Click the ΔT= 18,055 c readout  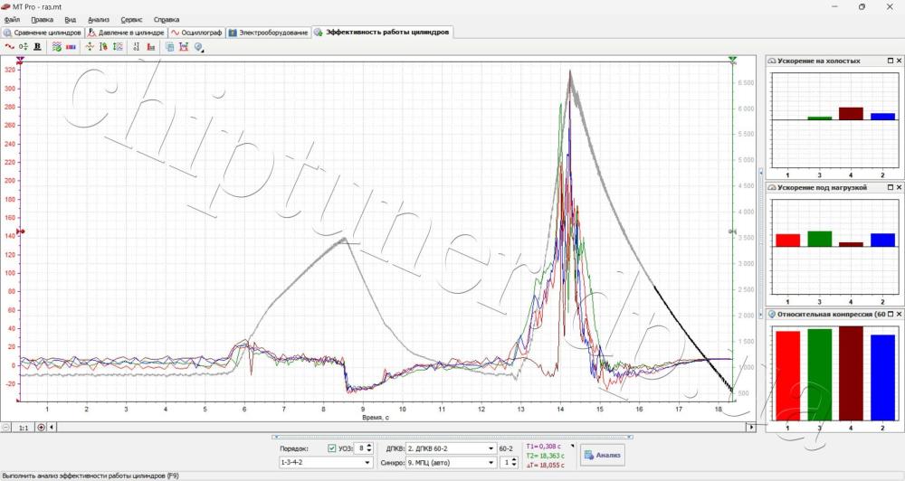coord(546,465)
